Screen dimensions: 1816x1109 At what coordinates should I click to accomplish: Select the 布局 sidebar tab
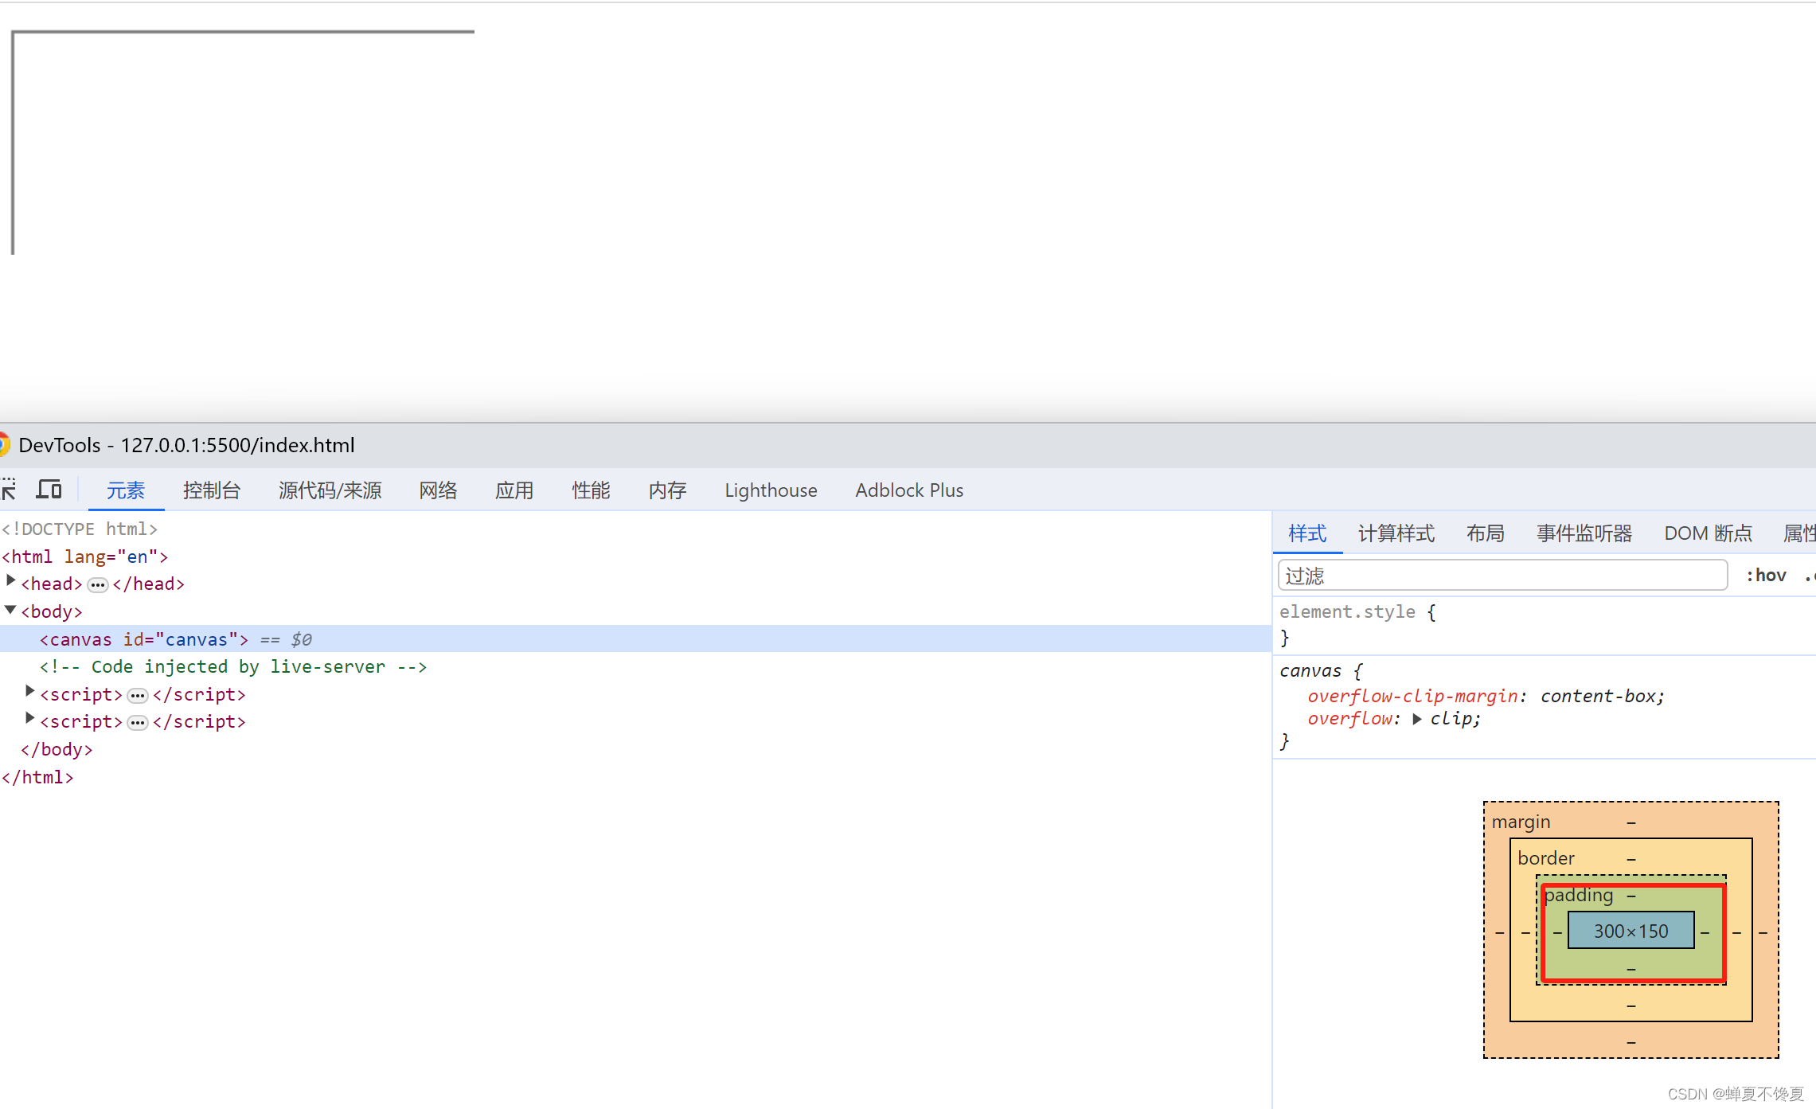point(1486,533)
